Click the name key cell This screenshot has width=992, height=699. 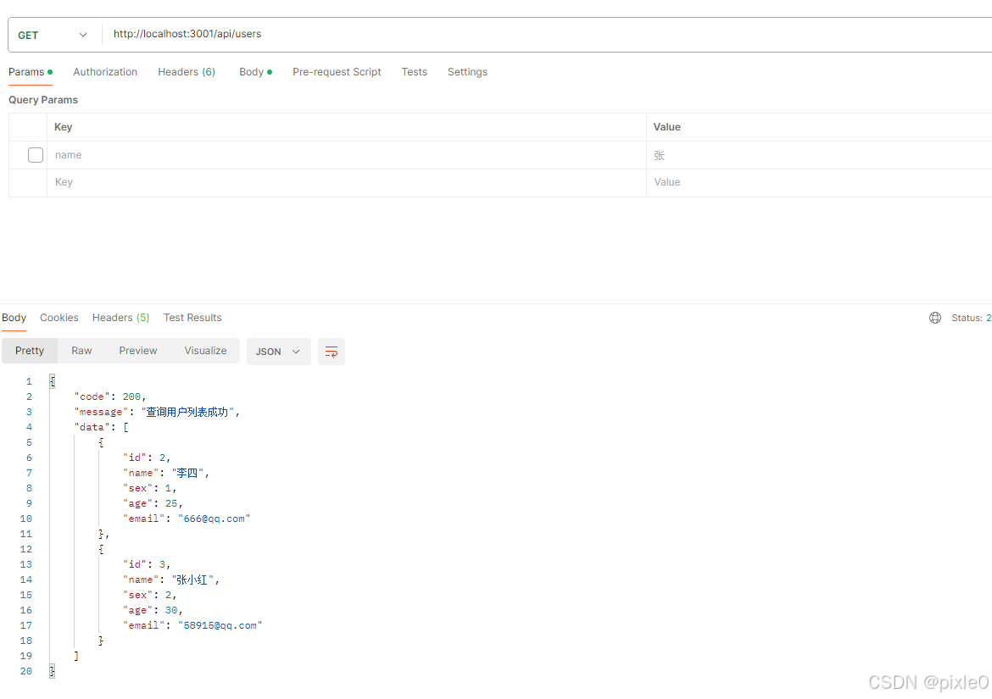pyautogui.click(x=346, y=155)
